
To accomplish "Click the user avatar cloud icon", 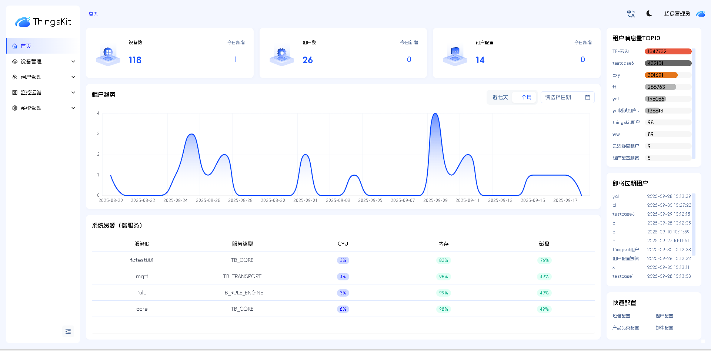I will pyautogui.click(x=701, y=14).
